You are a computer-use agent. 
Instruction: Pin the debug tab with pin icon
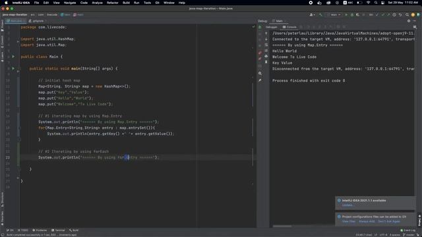click(x=260, y=80)
